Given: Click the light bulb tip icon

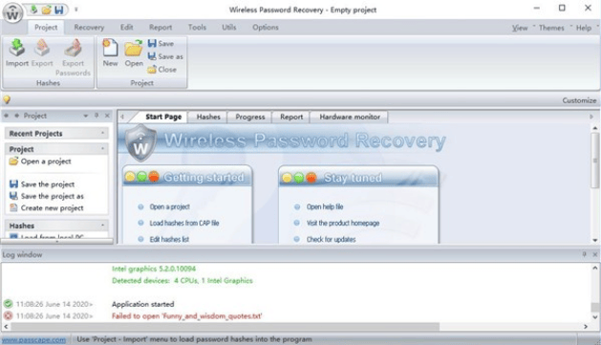Looking at the screenshot, I should (7, 99).
